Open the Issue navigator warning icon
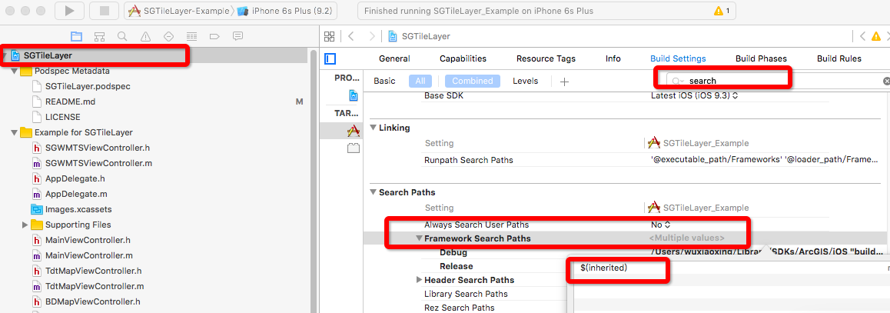Viewport: 890px width, 313px height. click(145, 36)
